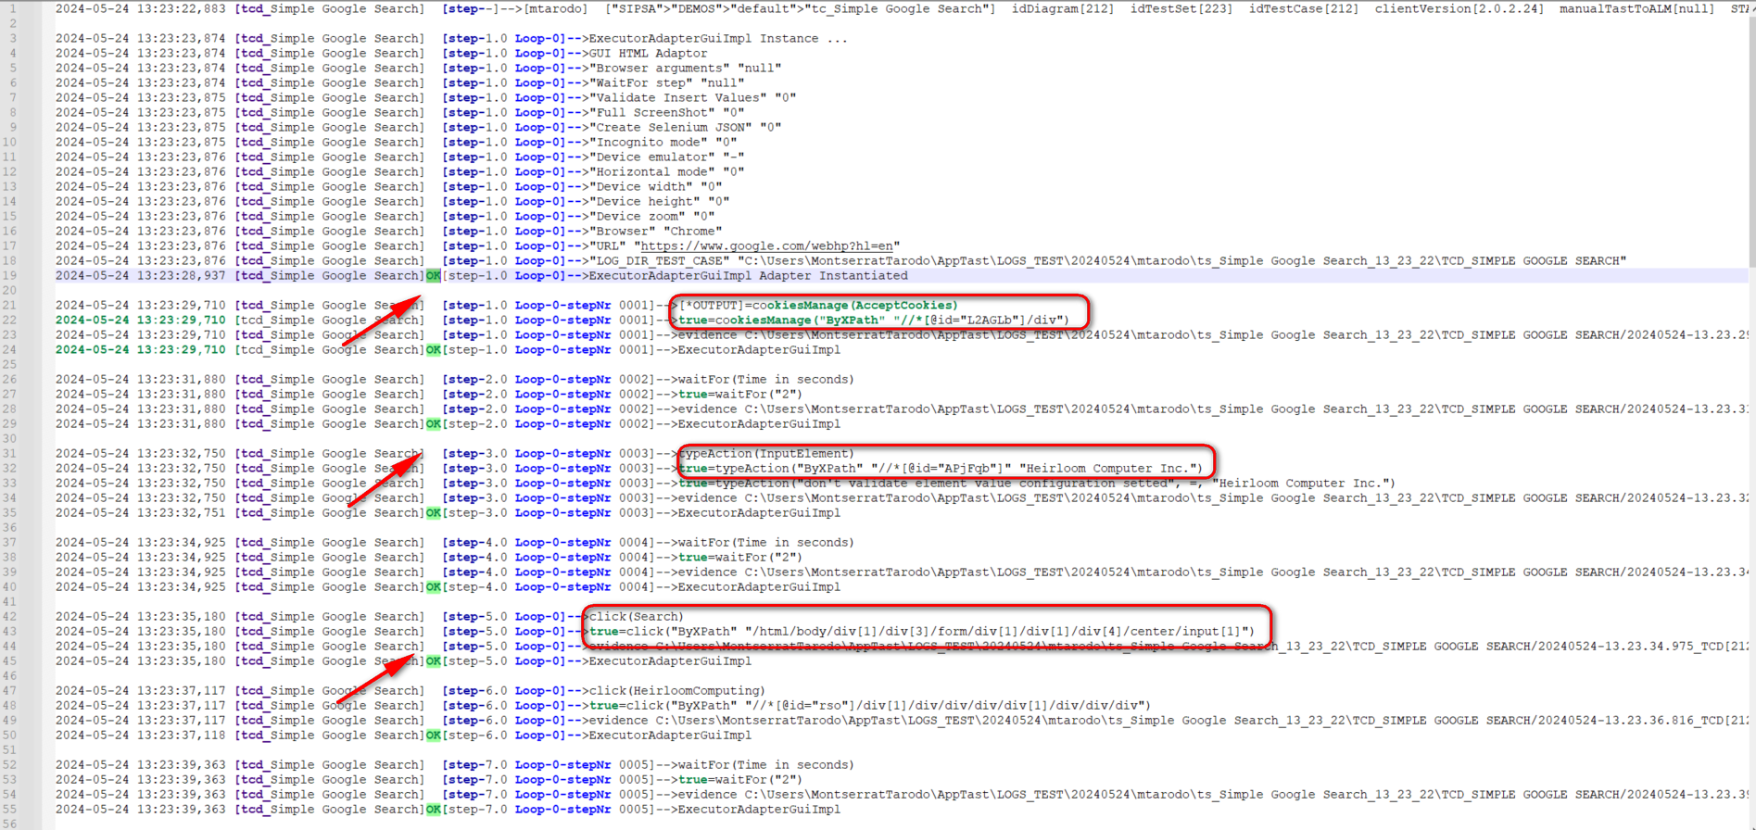Click the green OK badge before Adapter Instantiated
The height and width of the screenshot is (830, 1756).
433,276
